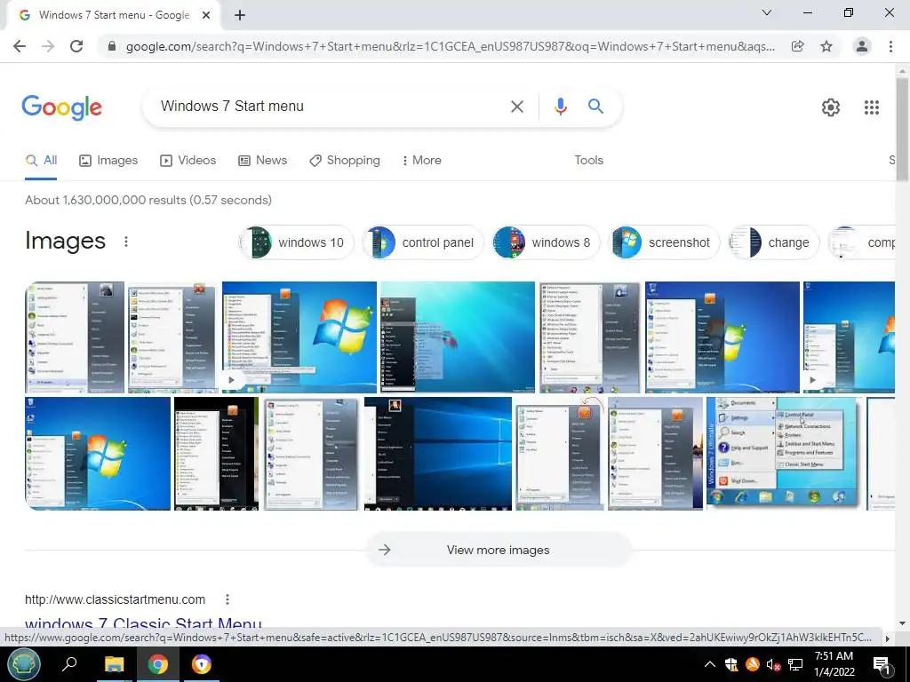
Task: Open the Chrome three-dot menu
Action: 890,46
